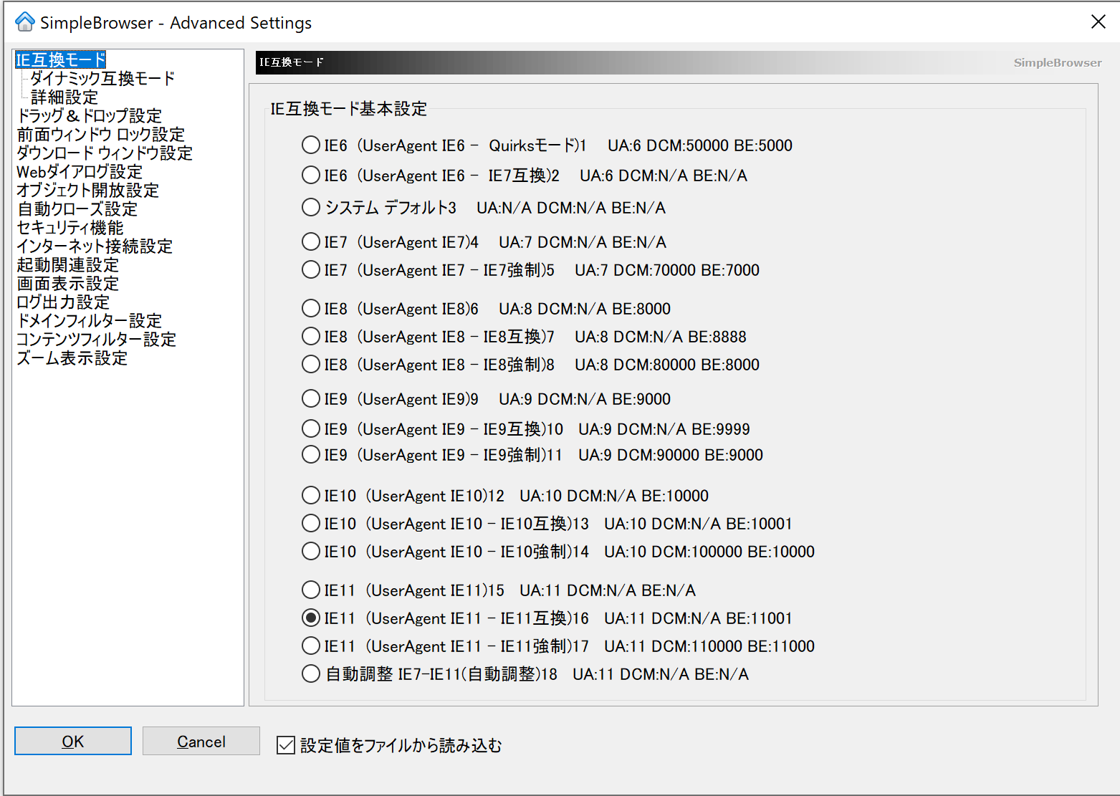Click the Cancel button

[201, 741]
